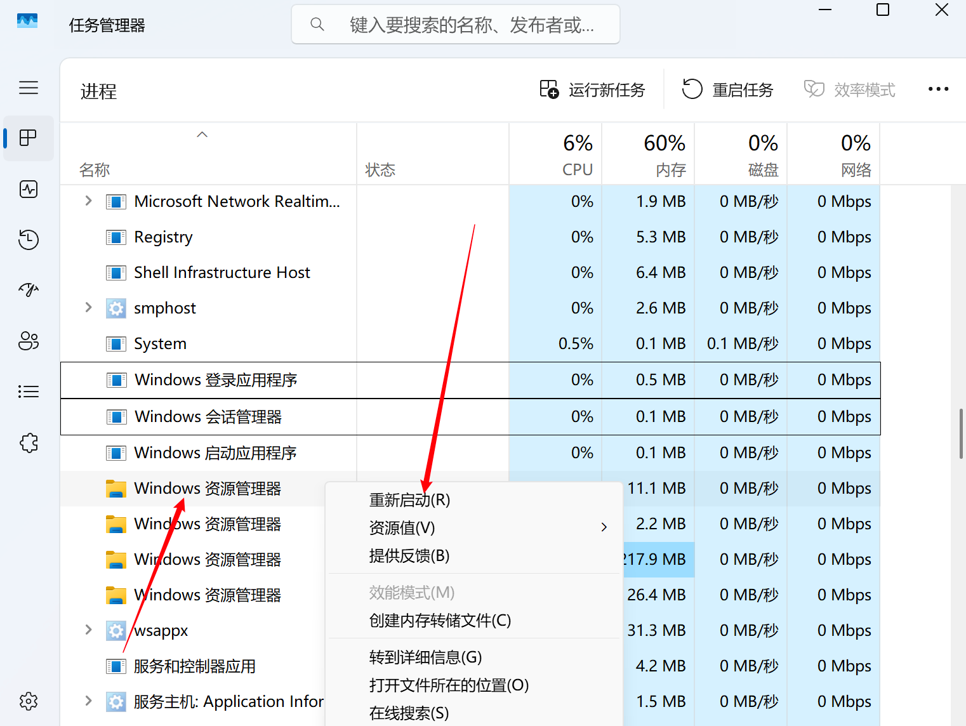The height and width of the screenshot is (726, 966).
Task: Expand 服务主机: Application Information group
Action: coord(88,701)
